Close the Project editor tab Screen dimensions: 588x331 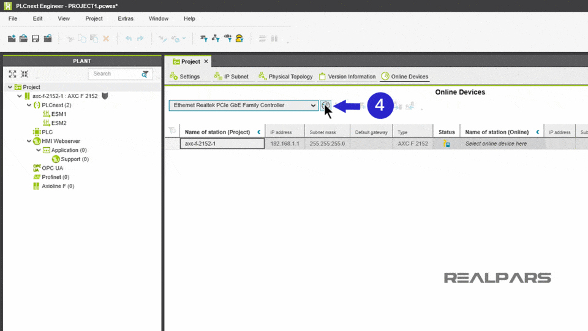tap(206, 61)
